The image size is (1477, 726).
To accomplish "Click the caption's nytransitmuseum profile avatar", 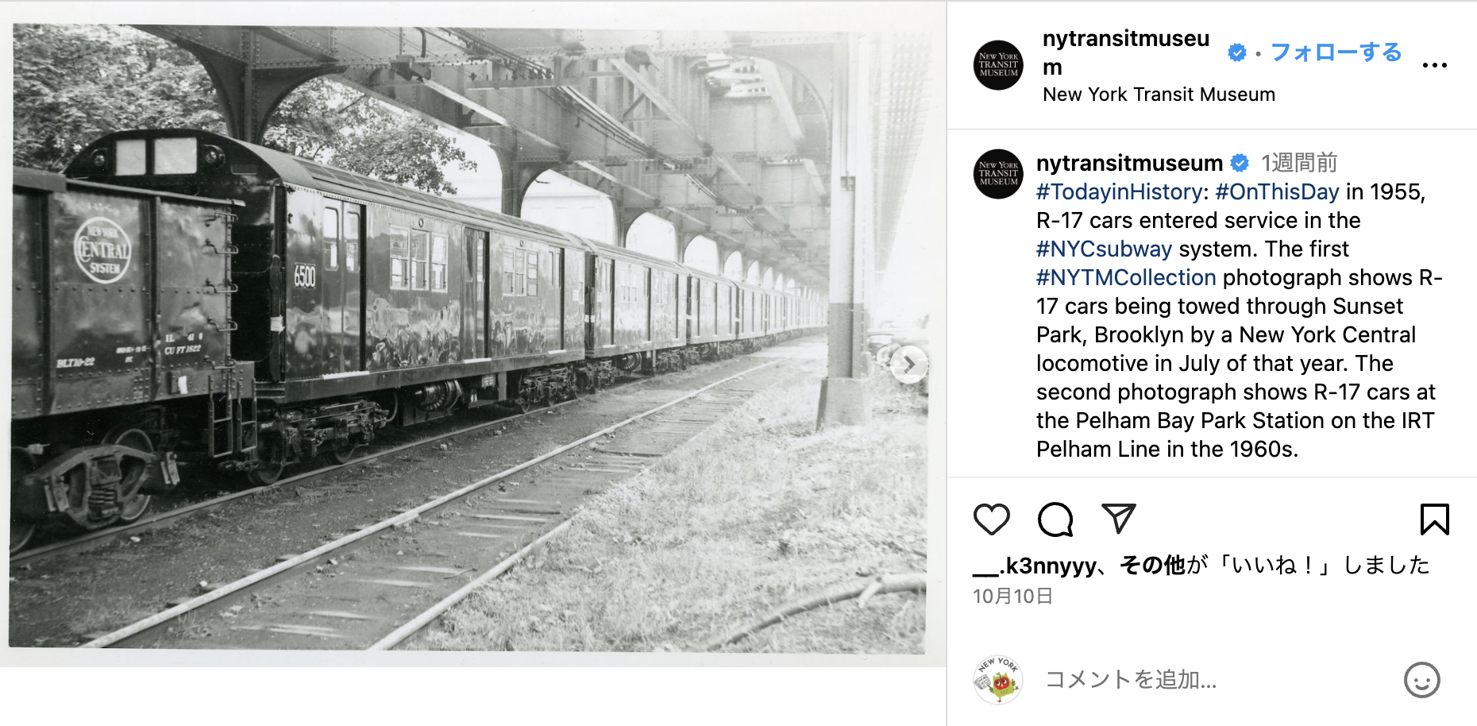I will point(998,174).
